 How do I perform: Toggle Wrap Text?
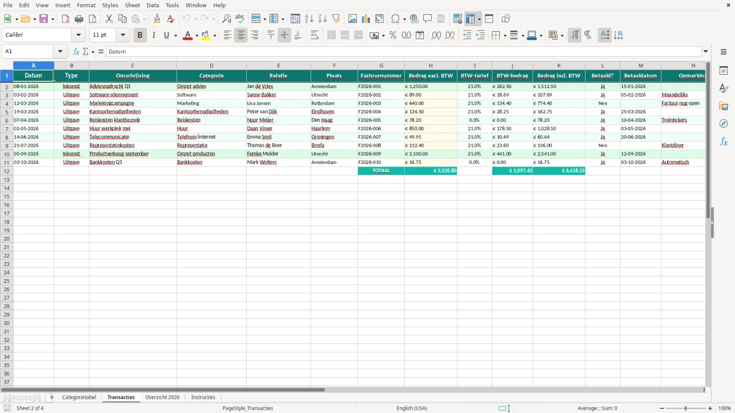315,35
